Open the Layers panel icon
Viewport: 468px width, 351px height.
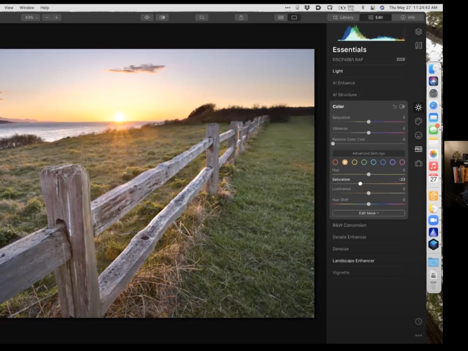click(x=418, y=32)
